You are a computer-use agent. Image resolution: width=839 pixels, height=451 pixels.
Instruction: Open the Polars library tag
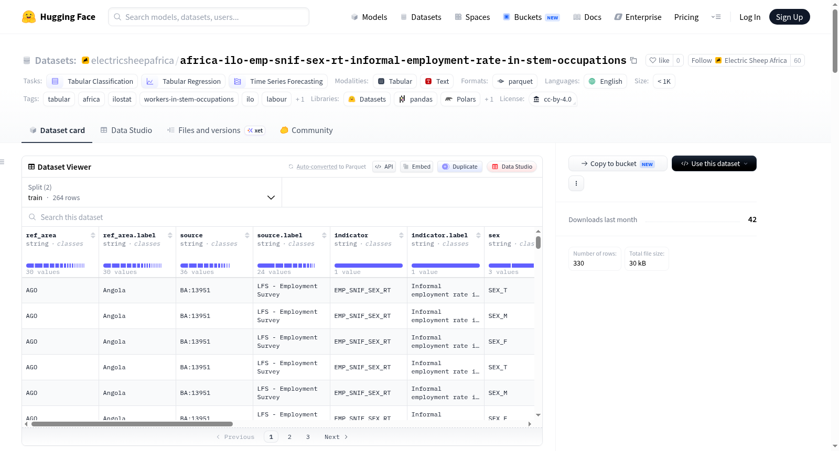(460, 99)
